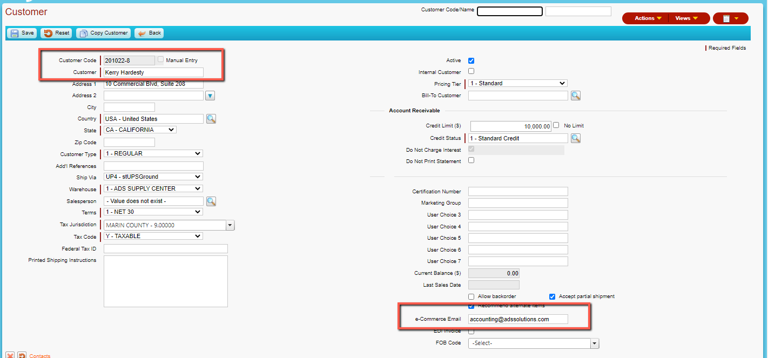Viewport: 768px width, 358px height.
Task: Click the Credit Status text field
Action: coord(518,138)
